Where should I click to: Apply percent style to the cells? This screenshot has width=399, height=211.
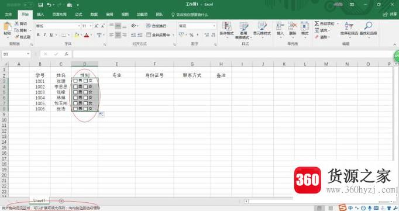[x=191, y=35]
